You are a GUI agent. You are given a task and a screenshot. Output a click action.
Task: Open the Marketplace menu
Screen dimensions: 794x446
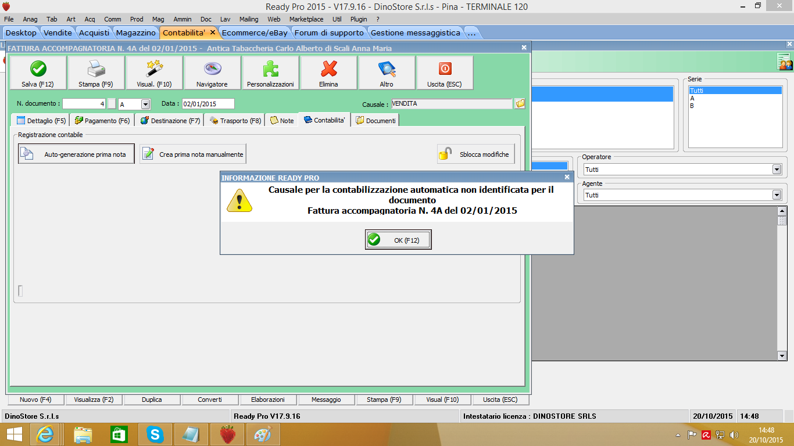pos(306,19)
